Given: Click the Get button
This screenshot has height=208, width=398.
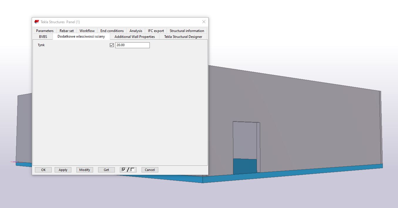Looking at the screenshot, I should click(x=106, y=170).
